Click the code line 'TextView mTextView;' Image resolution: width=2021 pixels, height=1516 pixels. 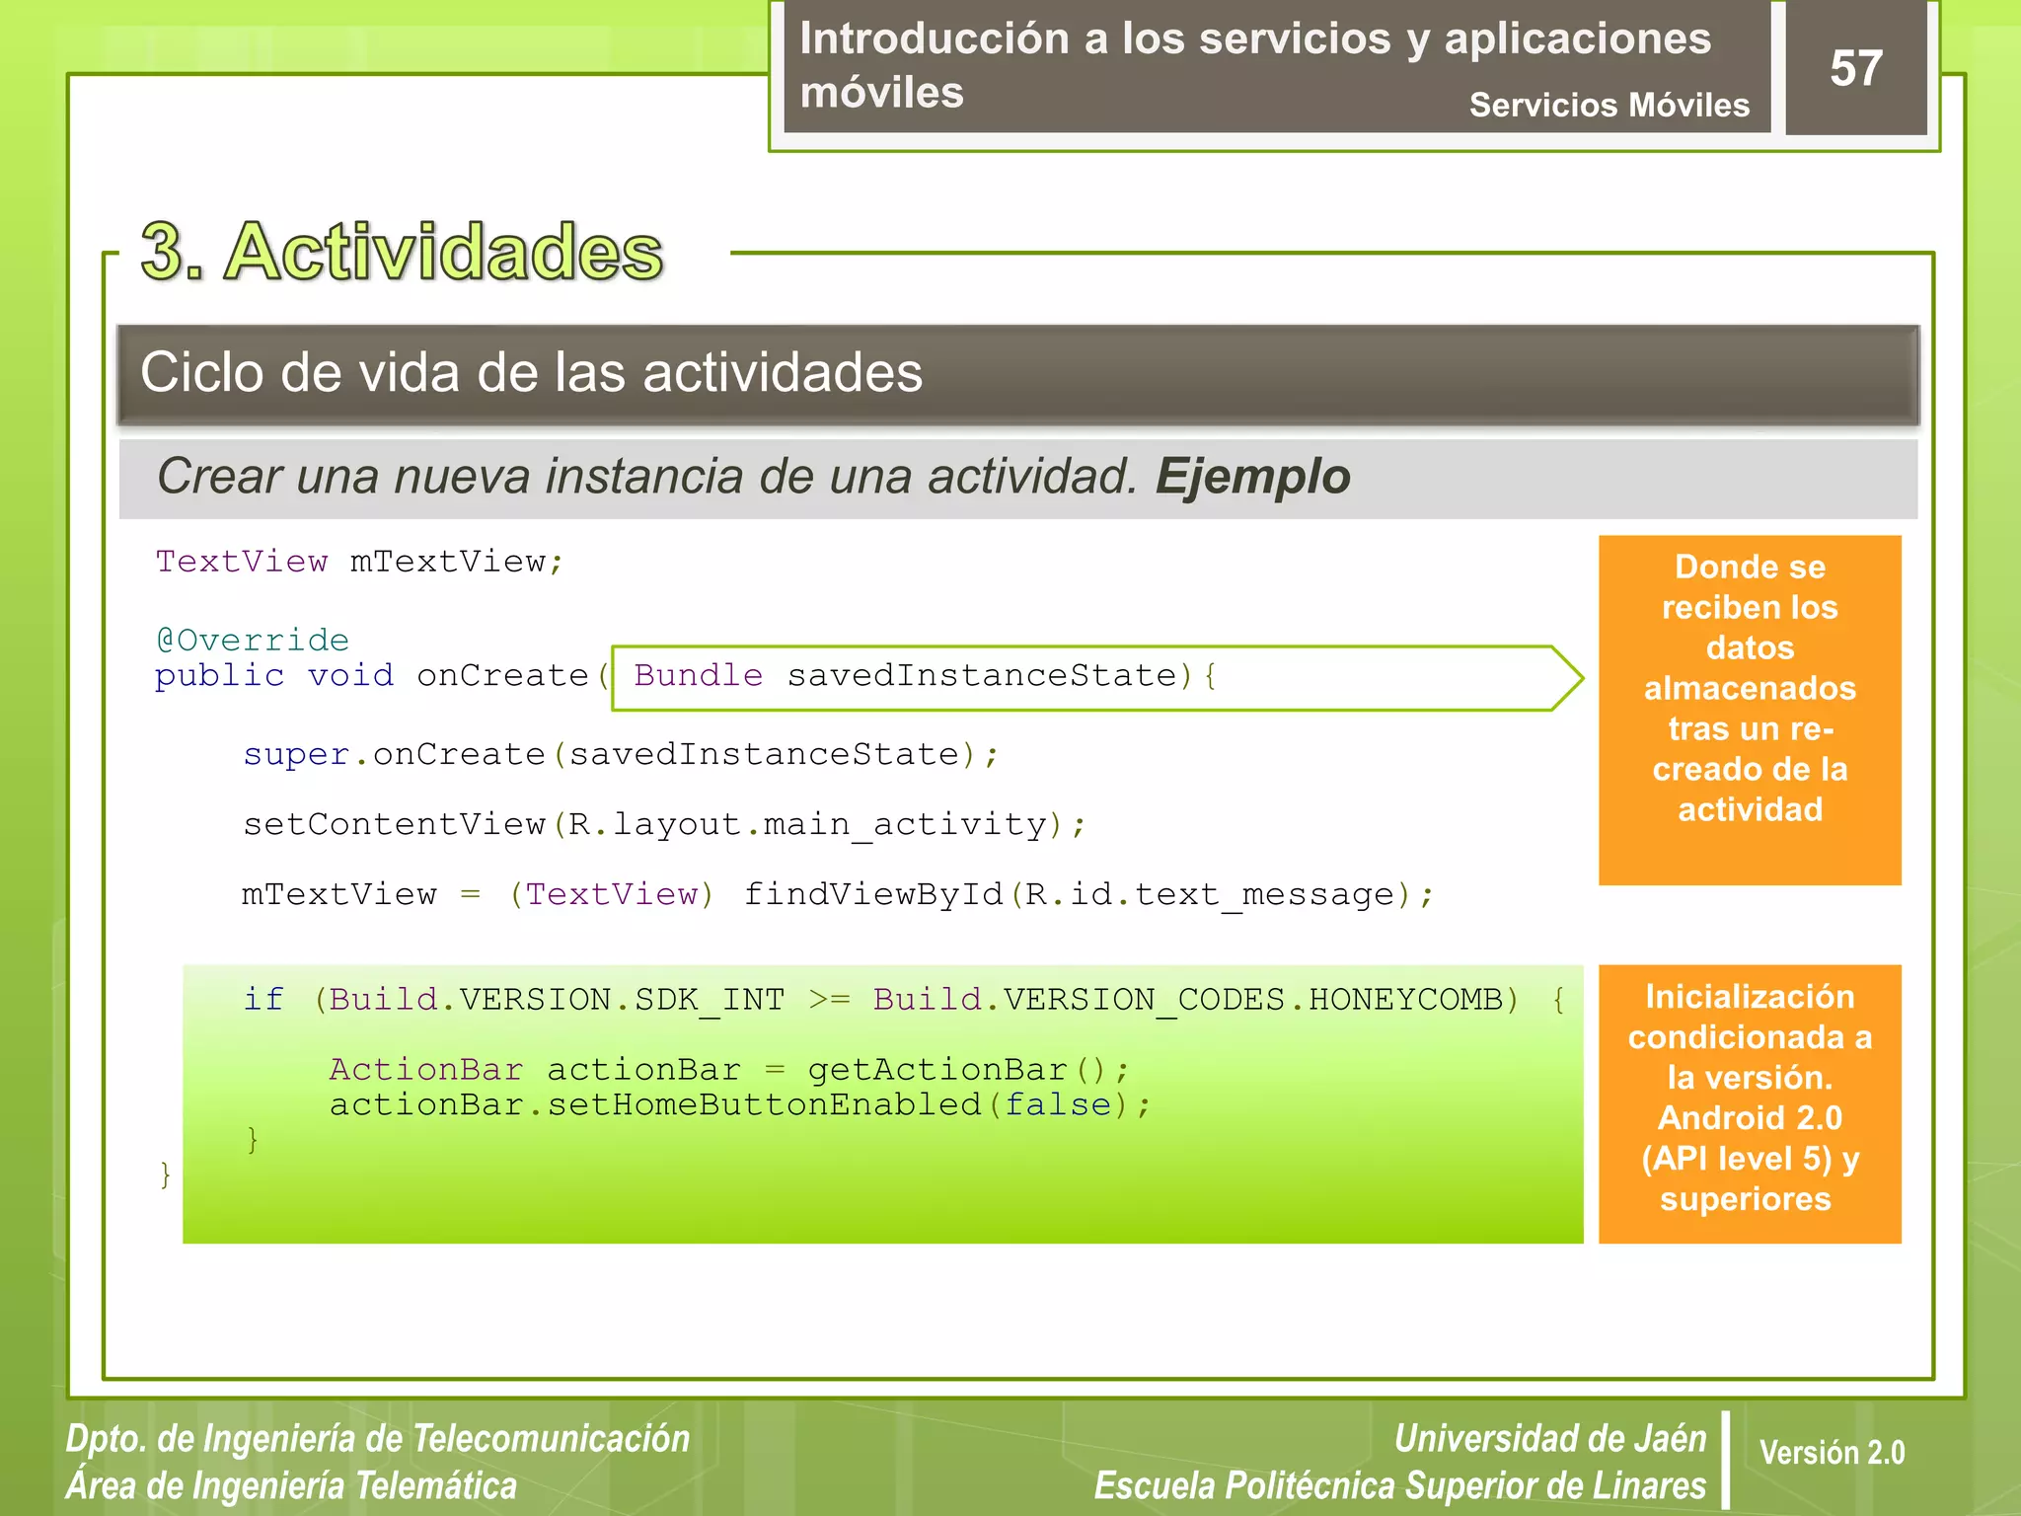pos(359,562)
